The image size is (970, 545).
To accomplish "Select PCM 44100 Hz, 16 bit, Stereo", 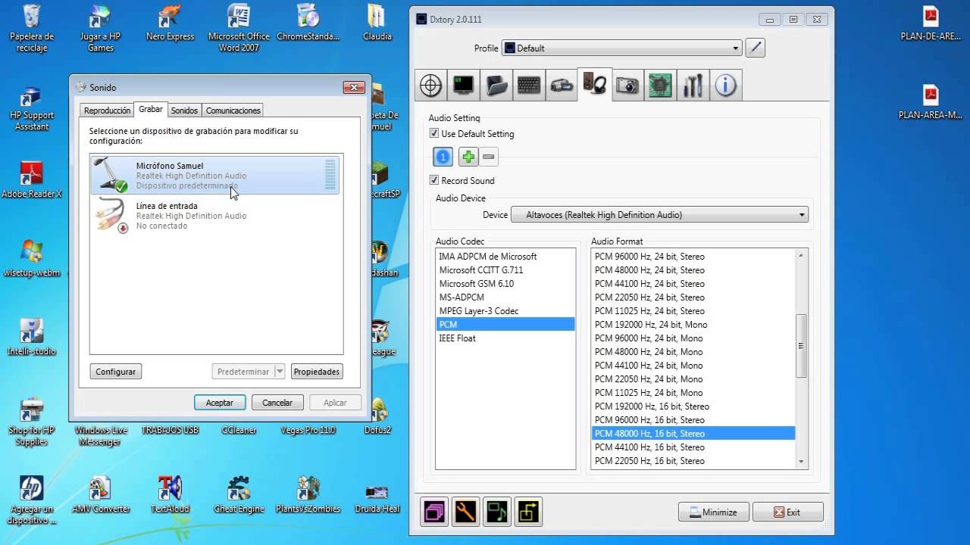I will coord(693,447).
